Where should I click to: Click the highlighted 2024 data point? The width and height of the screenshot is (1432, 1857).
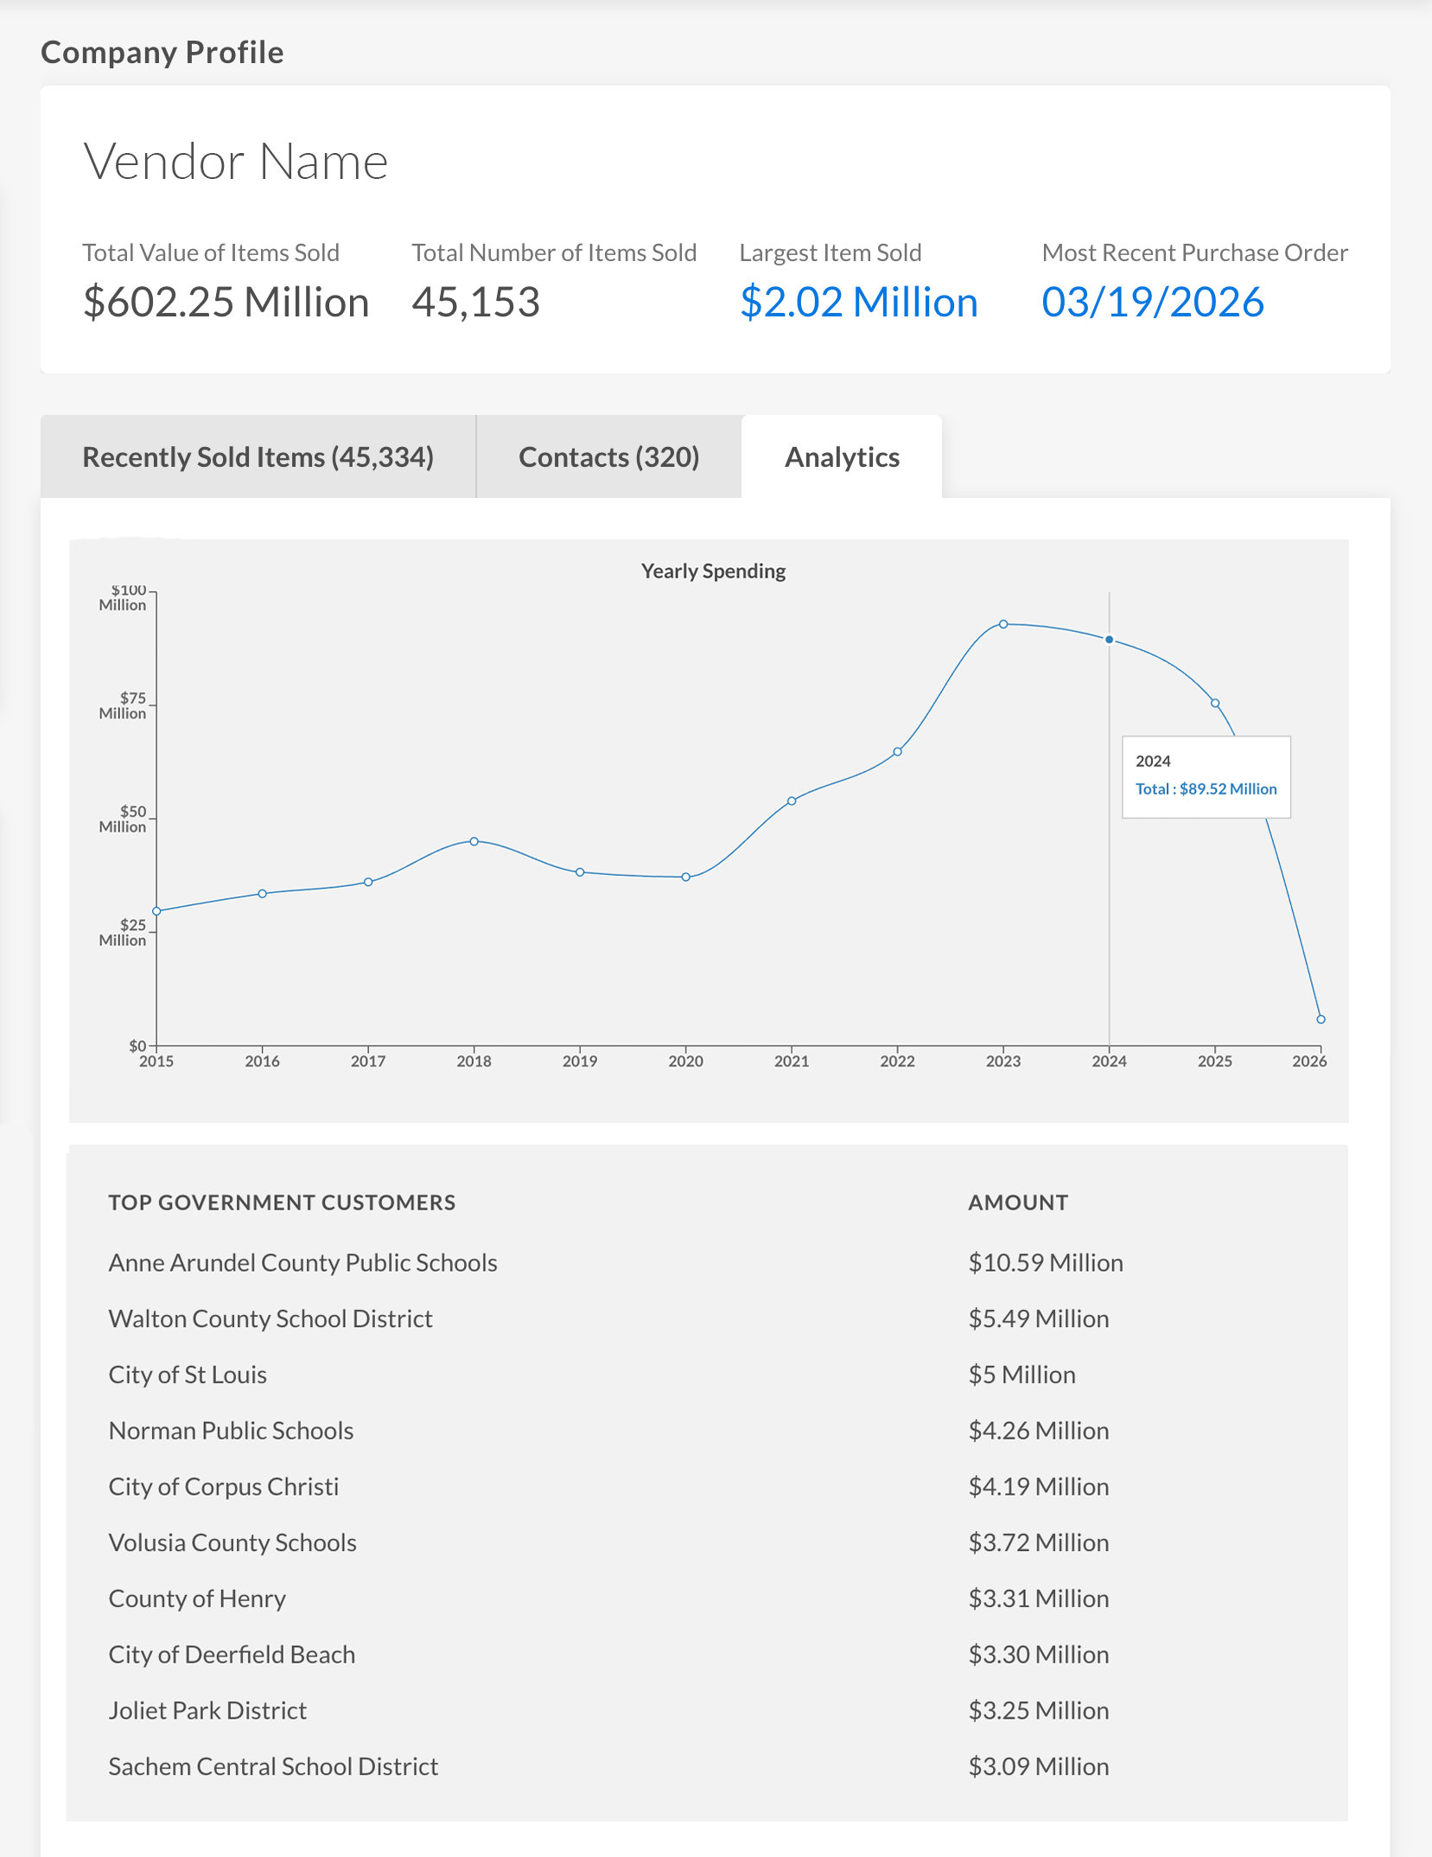[1109, 640]
